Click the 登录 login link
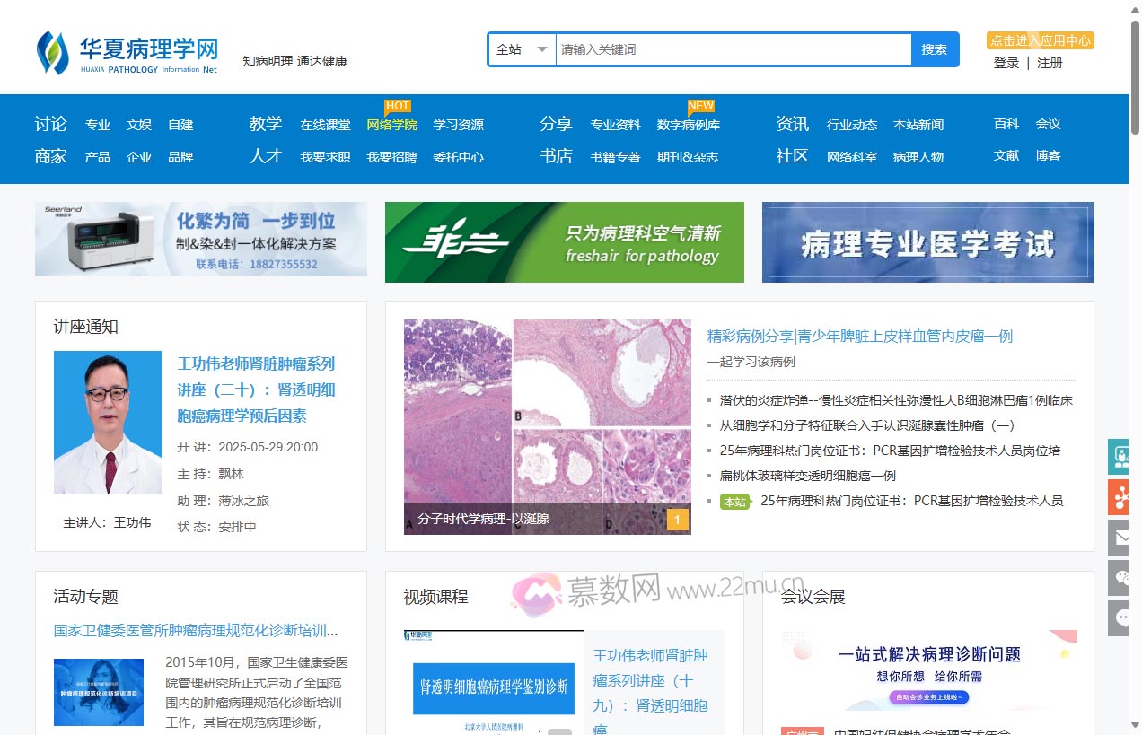 [1005, 64]
